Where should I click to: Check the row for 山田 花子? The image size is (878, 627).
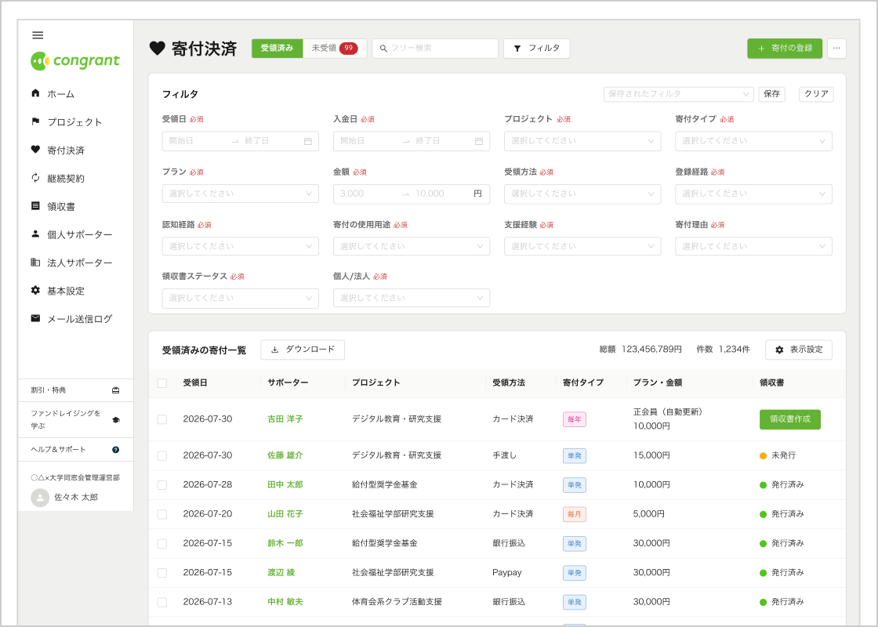[x=162, y=514]
